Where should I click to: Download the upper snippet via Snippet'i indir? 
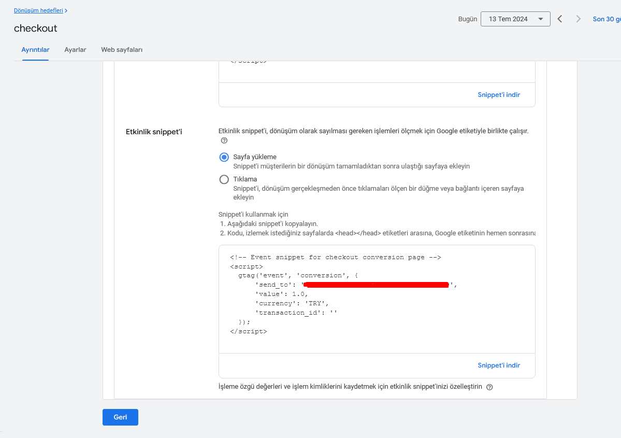pyautogui.click(x=499, y=95)
